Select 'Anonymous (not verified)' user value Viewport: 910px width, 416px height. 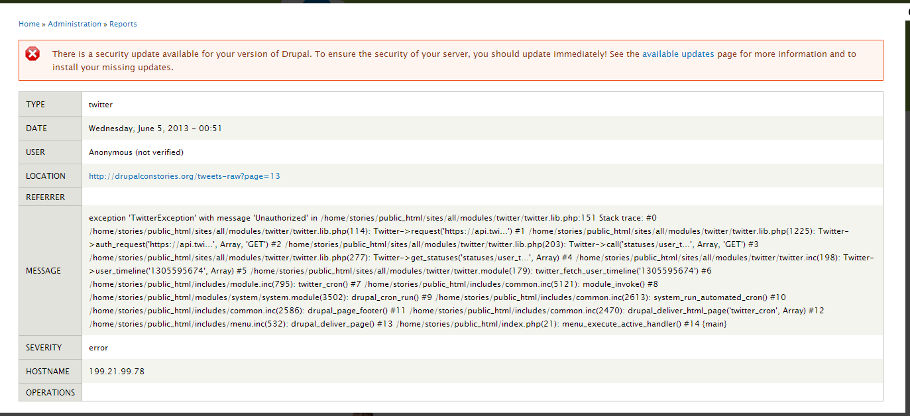(x=137, y=152)
